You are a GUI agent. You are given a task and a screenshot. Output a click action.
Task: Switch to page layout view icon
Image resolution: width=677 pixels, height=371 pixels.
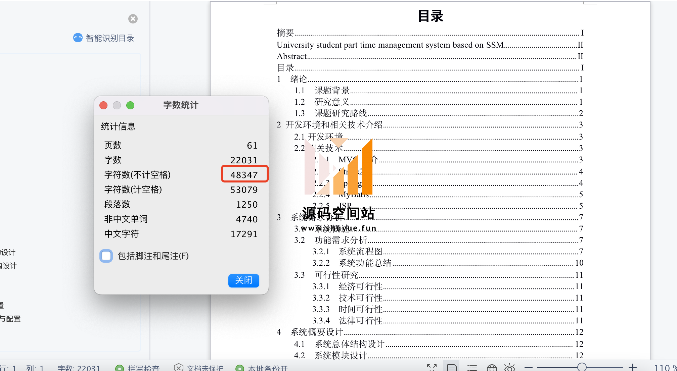point(452,368)
